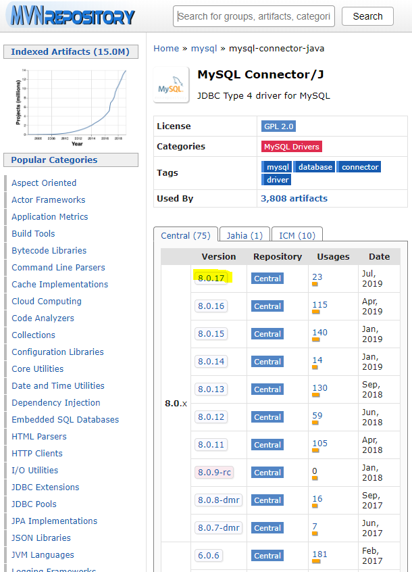Open the GPL 2.0 license tag
The image size is (412, 572).
coord(279,126)
